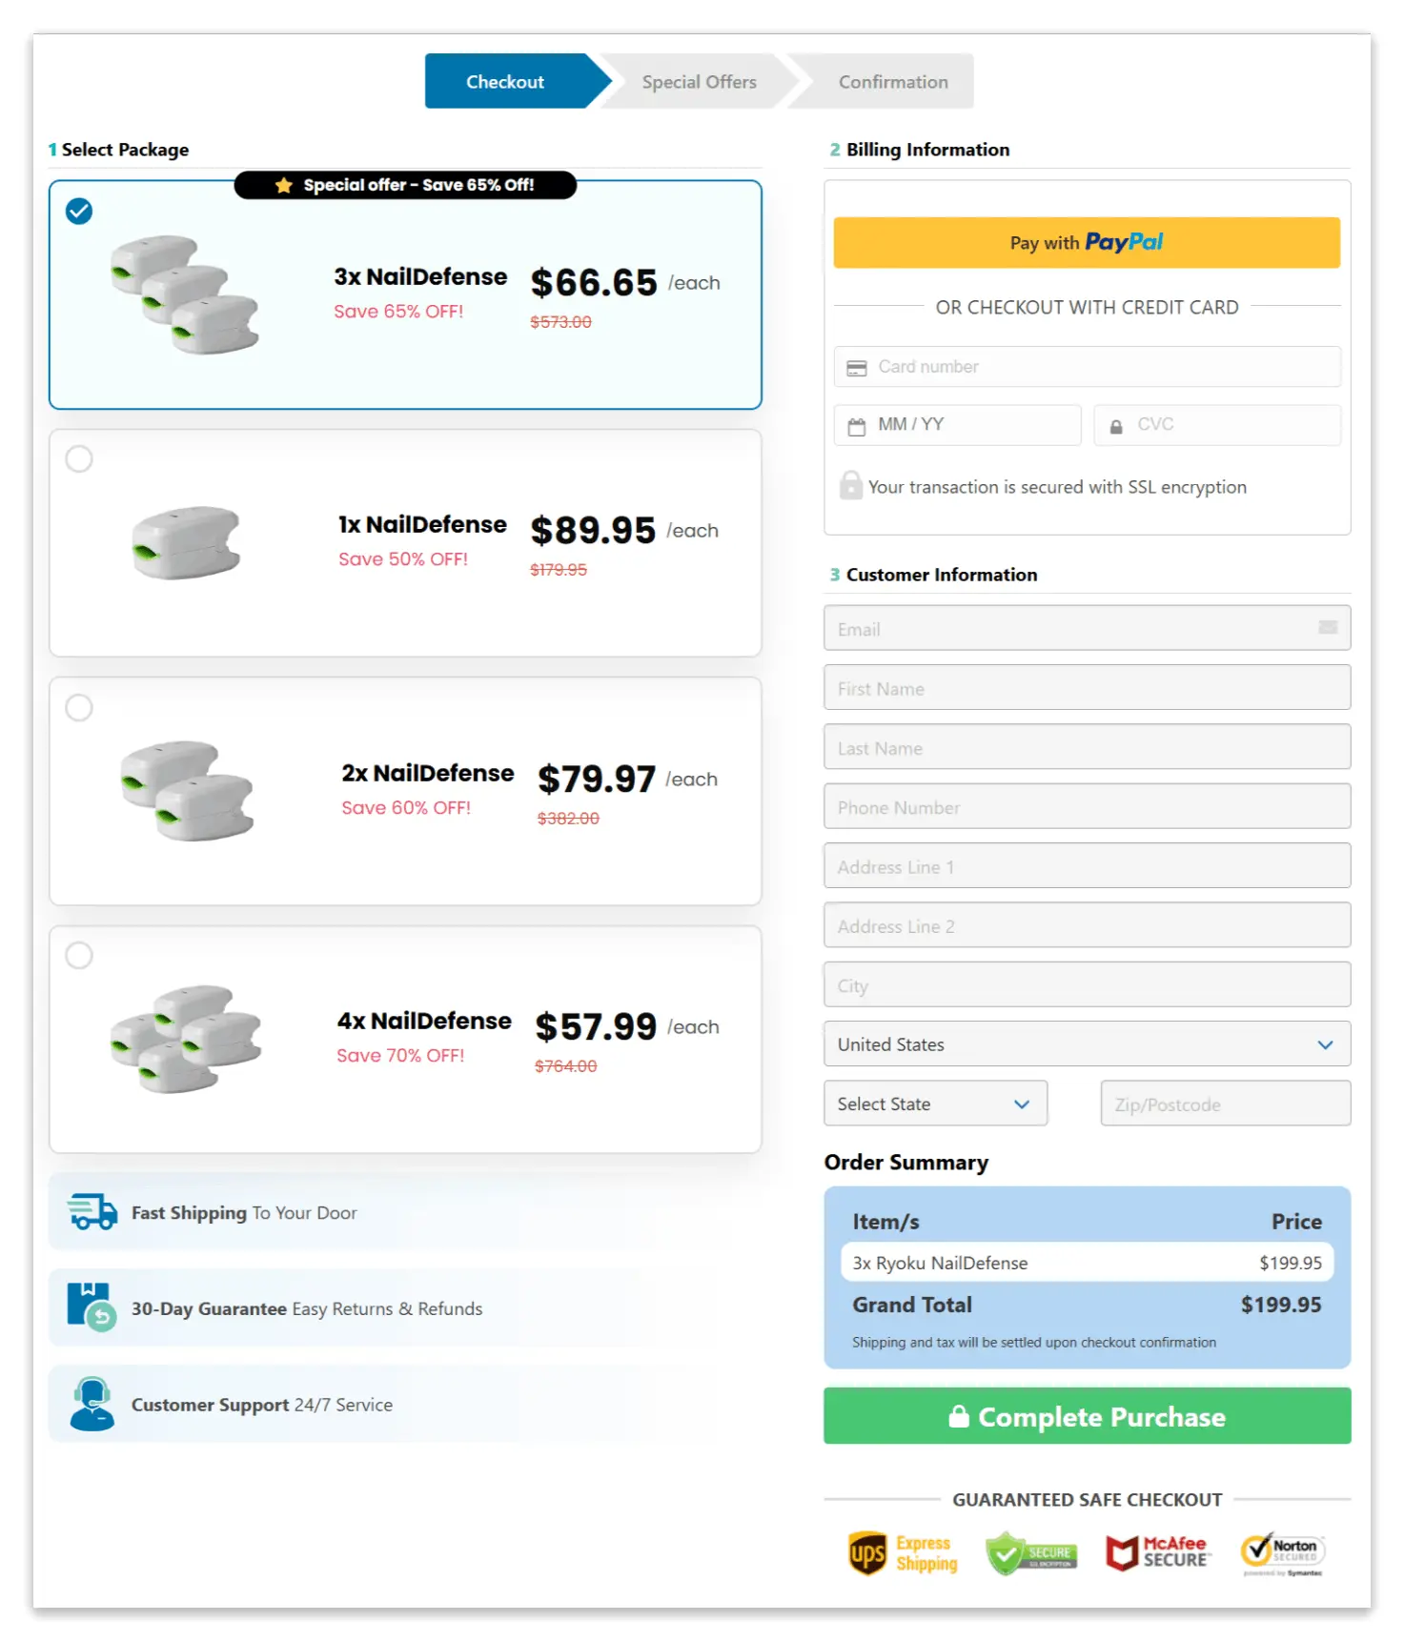Click the Grand Total $199.95 amount

[x=1281, y=1305]
